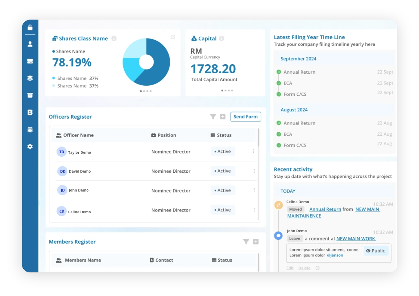
Task: Open the three-dot menu for Celine Demo
Action: (x=253, y=210)
